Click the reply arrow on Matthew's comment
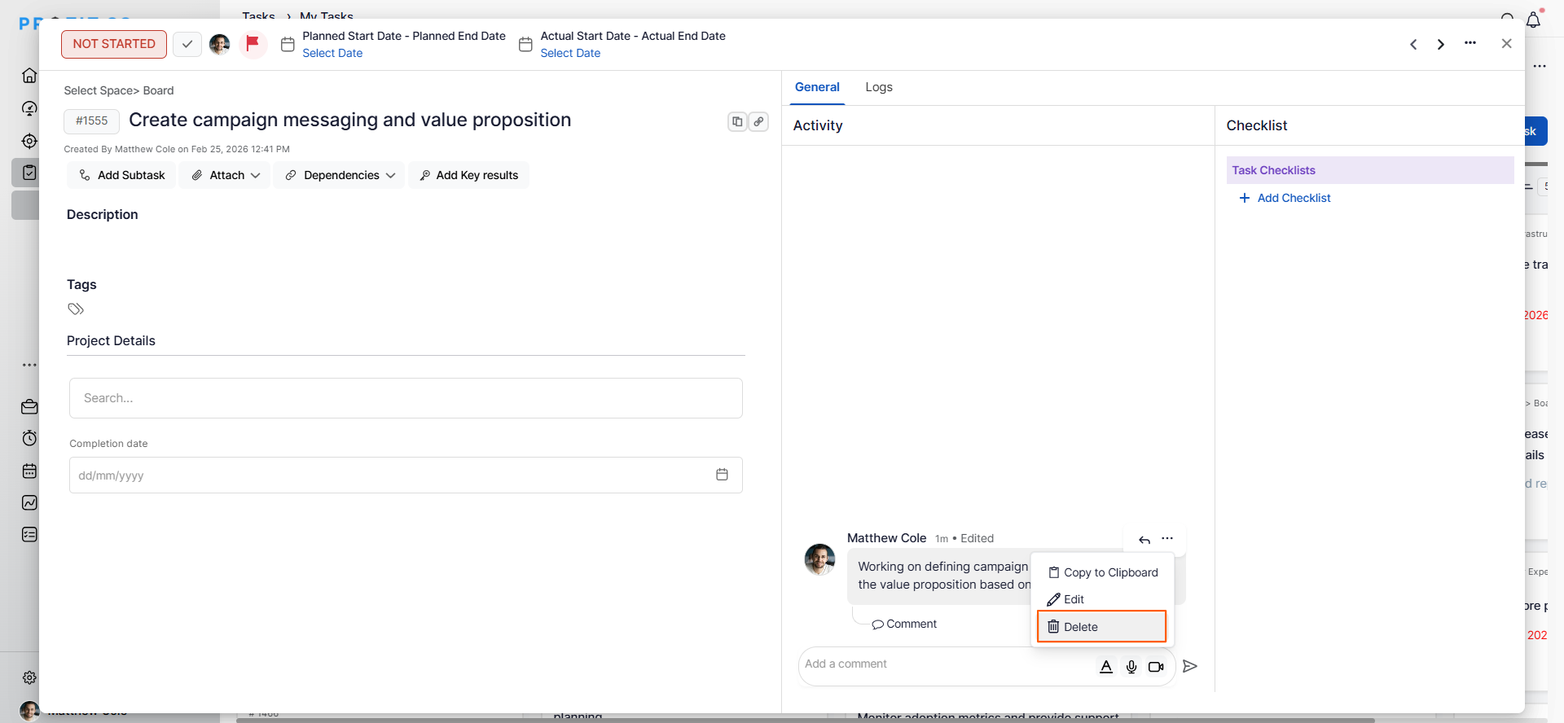 point(1144,539)
